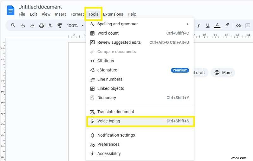Viewport: 253px width, 161px height.
Task: Click the search menus magnifier icon
Action: click(x=13, y=26)
